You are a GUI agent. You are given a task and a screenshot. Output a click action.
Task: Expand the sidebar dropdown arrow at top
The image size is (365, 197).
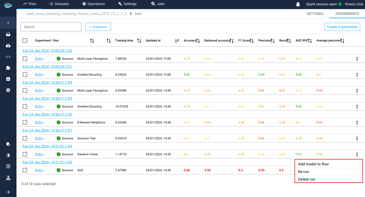(8, 23)
